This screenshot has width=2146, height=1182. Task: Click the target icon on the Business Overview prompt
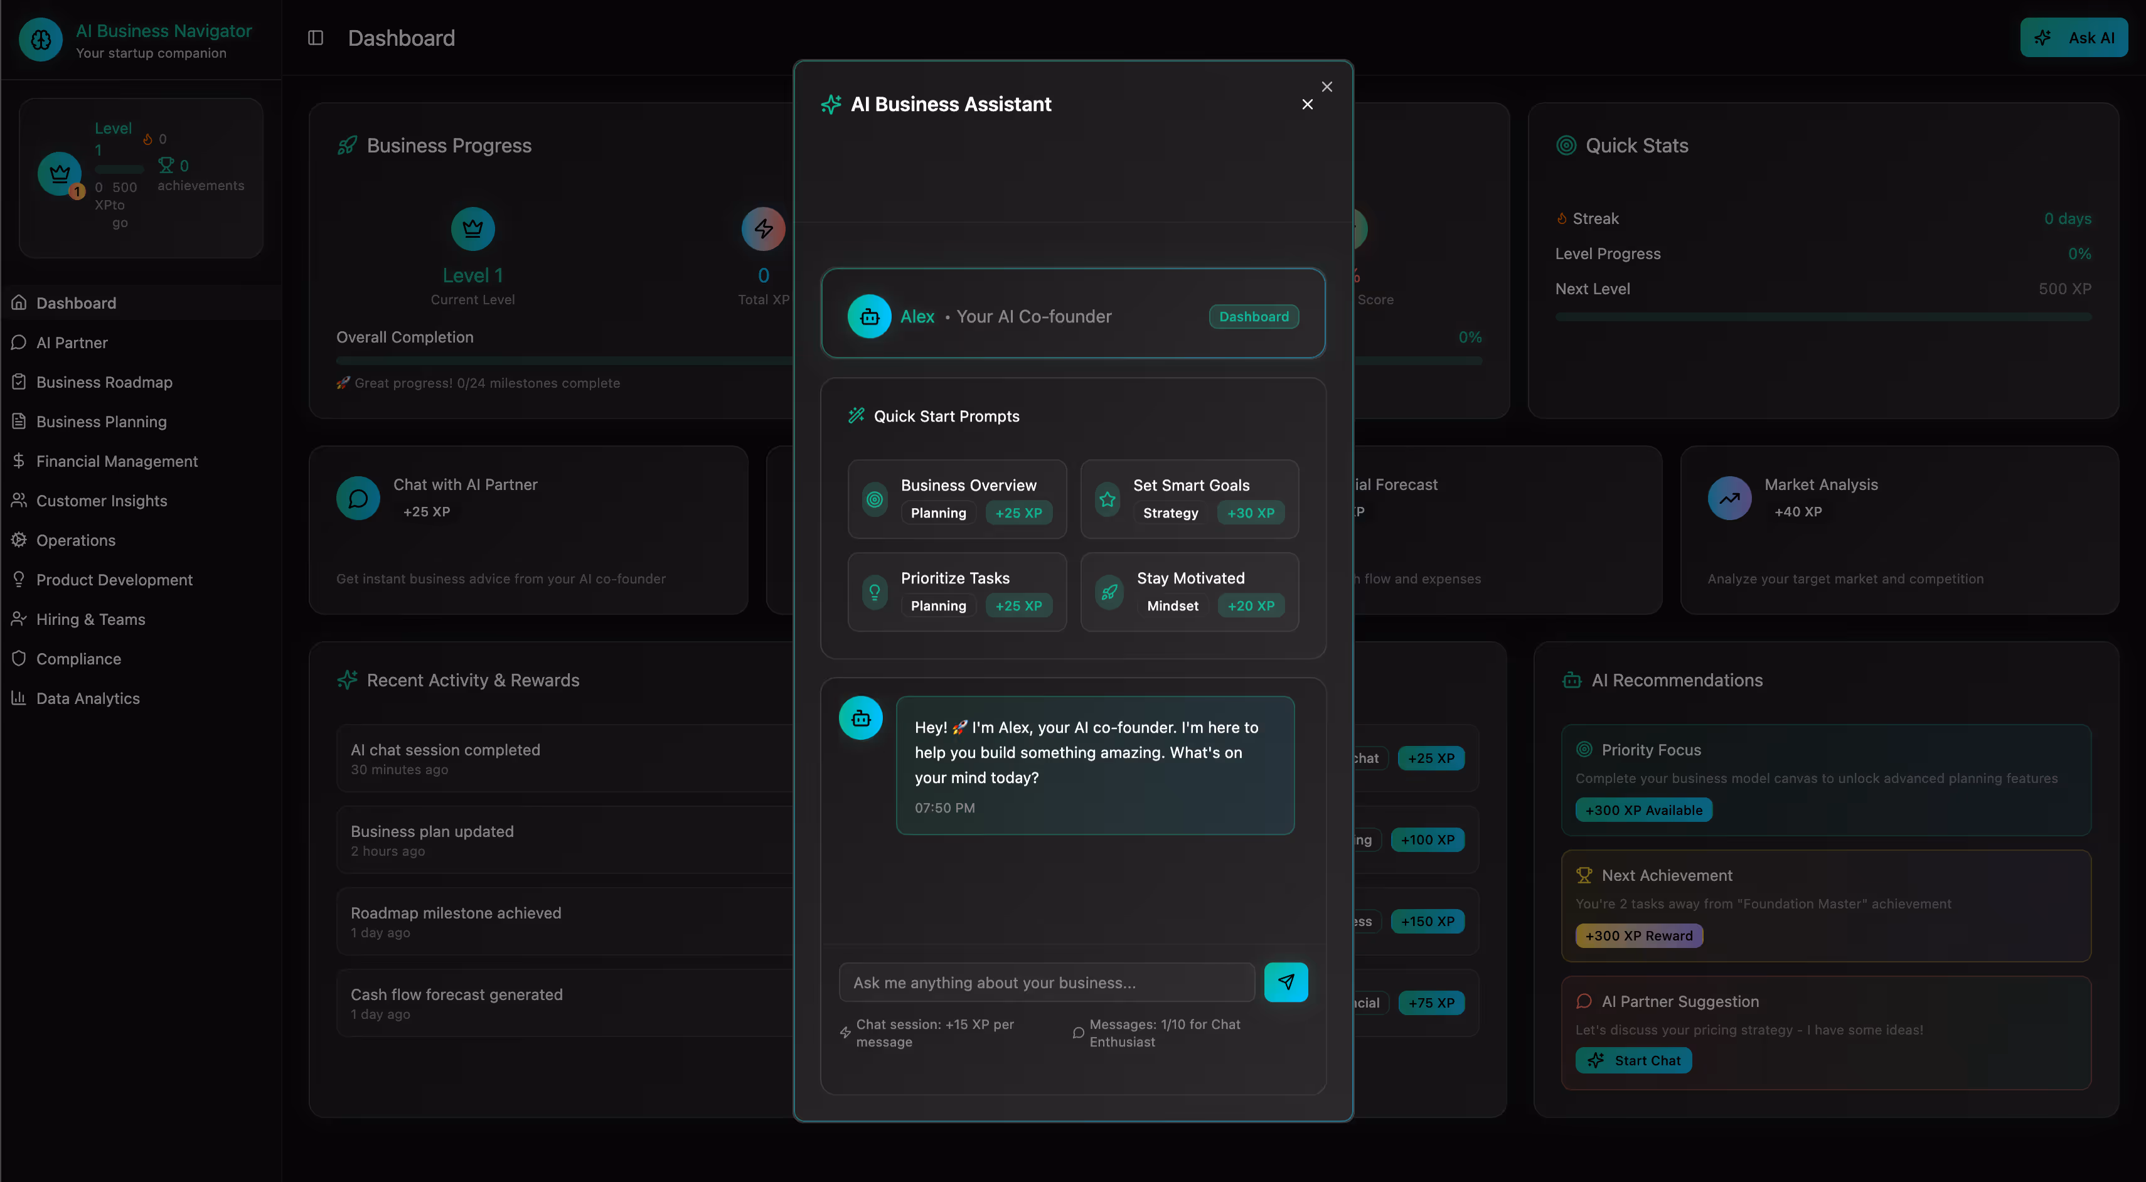(874, 499)
